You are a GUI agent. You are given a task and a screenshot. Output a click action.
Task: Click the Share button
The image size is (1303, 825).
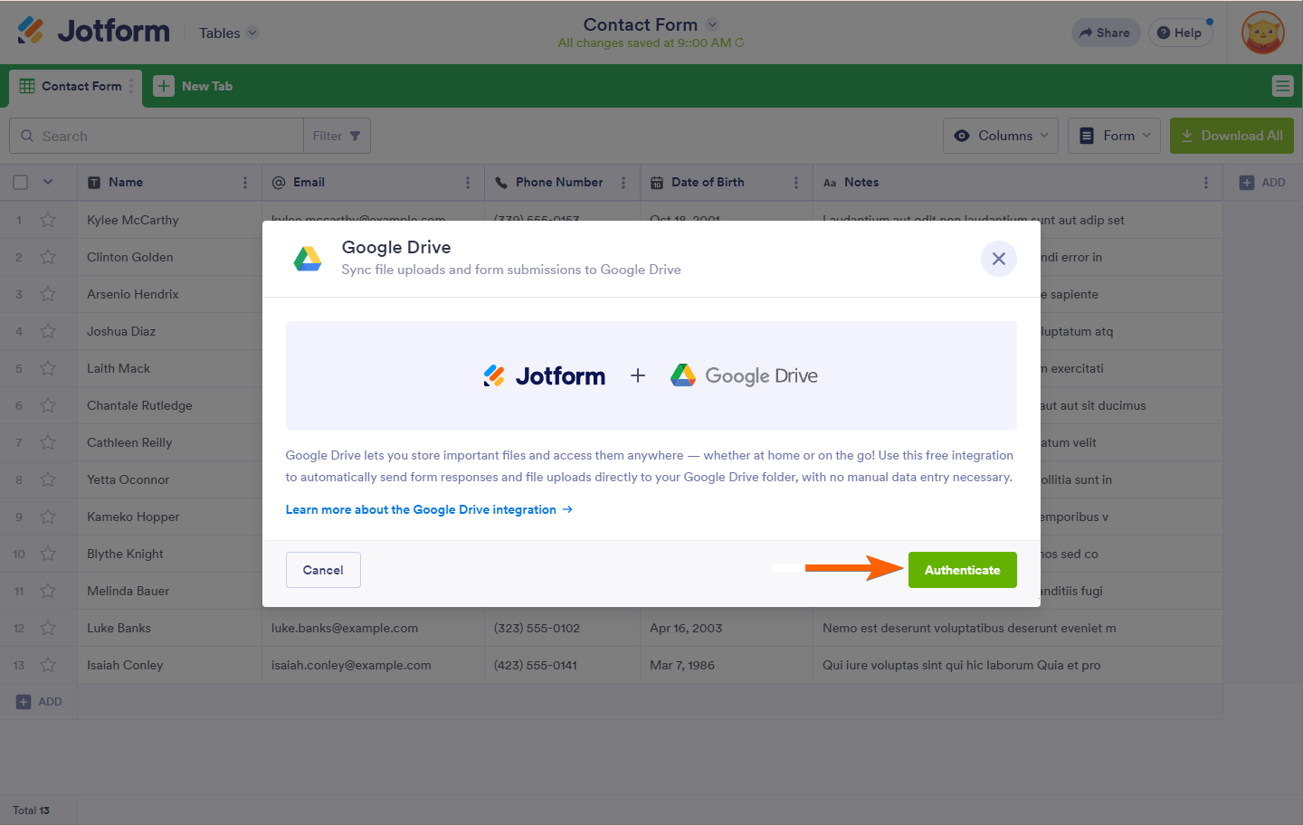(1105, 33)
